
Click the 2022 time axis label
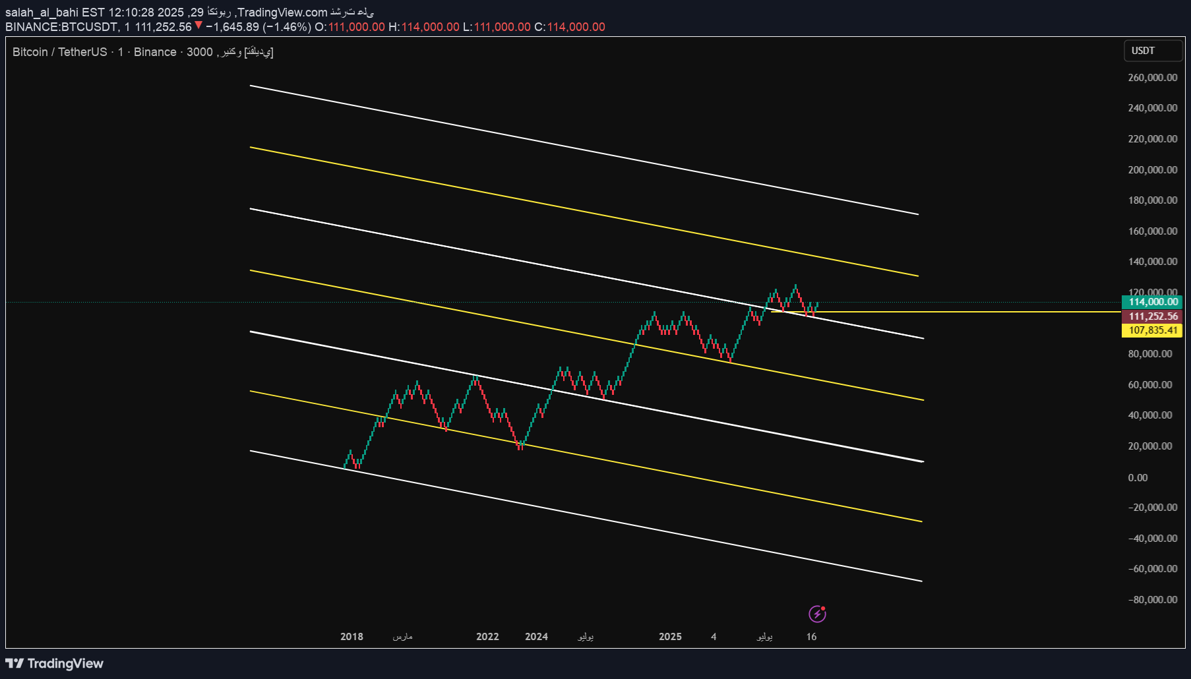487,637
